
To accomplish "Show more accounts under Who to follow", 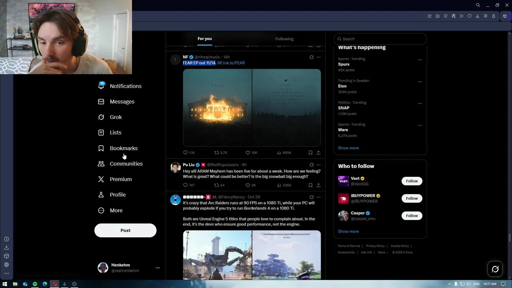I will tap(348, 232).
